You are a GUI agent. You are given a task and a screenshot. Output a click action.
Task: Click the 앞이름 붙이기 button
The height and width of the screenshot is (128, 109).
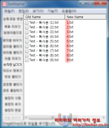[13, 47]
